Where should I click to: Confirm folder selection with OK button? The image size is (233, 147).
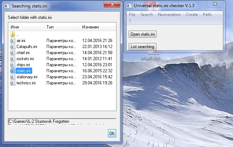[112, 133]
